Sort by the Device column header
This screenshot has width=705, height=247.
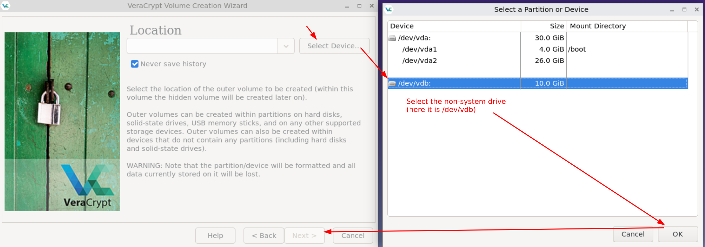tap(454, 26)
